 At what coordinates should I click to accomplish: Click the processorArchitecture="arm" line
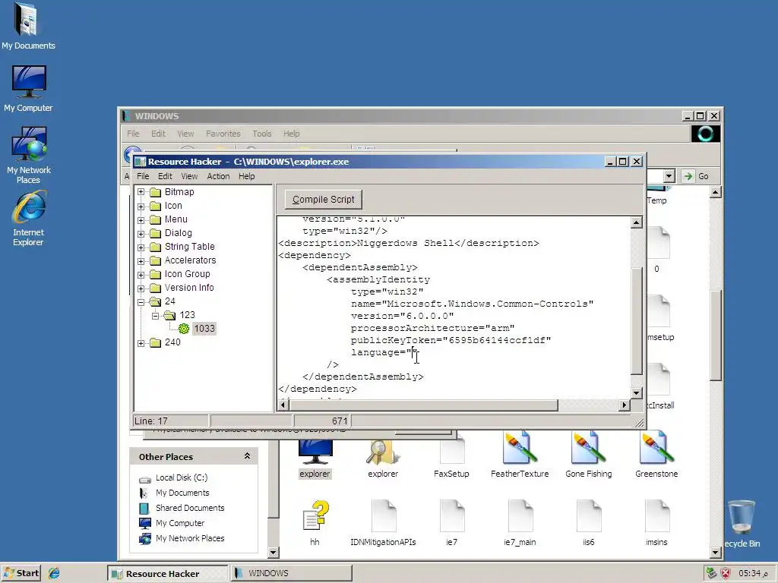[432, 328]
